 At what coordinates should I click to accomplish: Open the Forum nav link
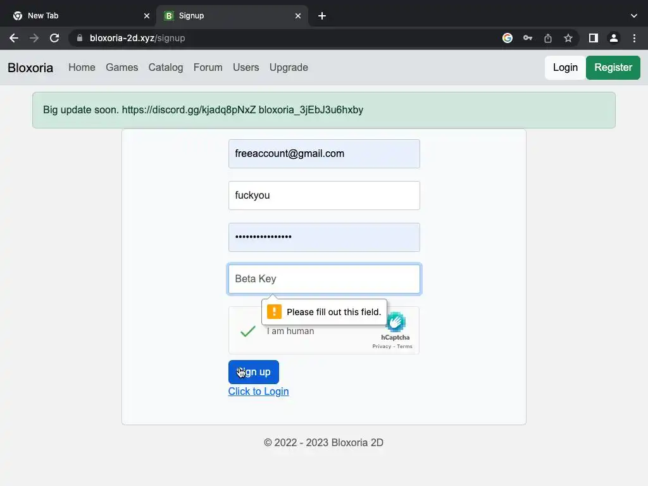tap(208, 67)
